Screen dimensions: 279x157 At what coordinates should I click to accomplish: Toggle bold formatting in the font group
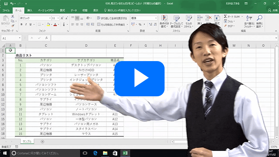coord(21,24)
